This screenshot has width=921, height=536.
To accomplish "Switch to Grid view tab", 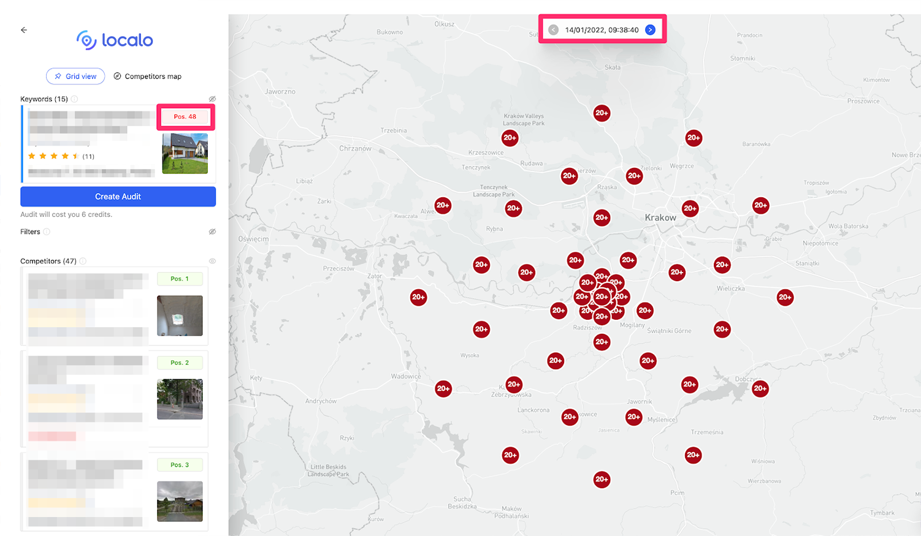I will coord(75,77).
